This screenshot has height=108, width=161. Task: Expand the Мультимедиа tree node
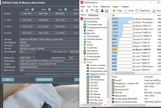coord(82,36)
